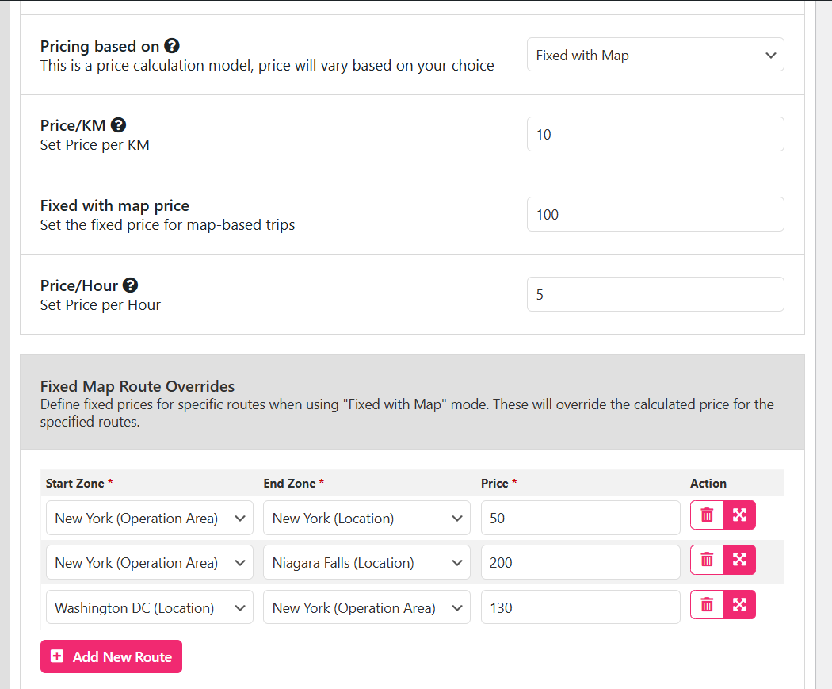Viewport: 832px width, 689px height.
Task: Open Start Zone dropdown in first route row
Action: coord(149,519)
